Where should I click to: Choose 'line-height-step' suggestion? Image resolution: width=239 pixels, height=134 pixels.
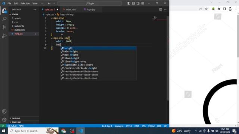pyautogui.click(x=98, y=61)
